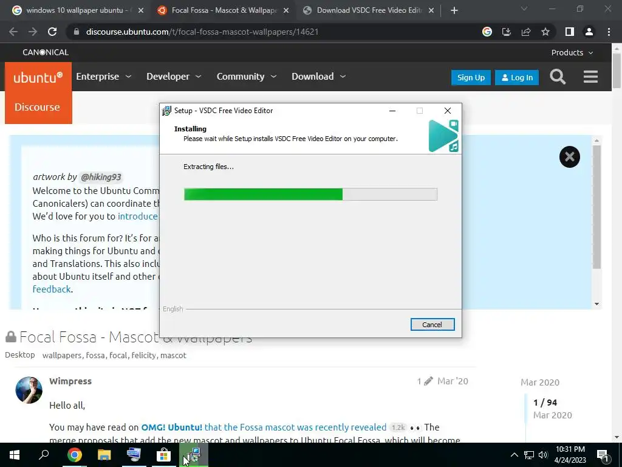622x467 pixels.
Task: Click the Discourse link under ubuntu logo
Action: tap(37, 107)
